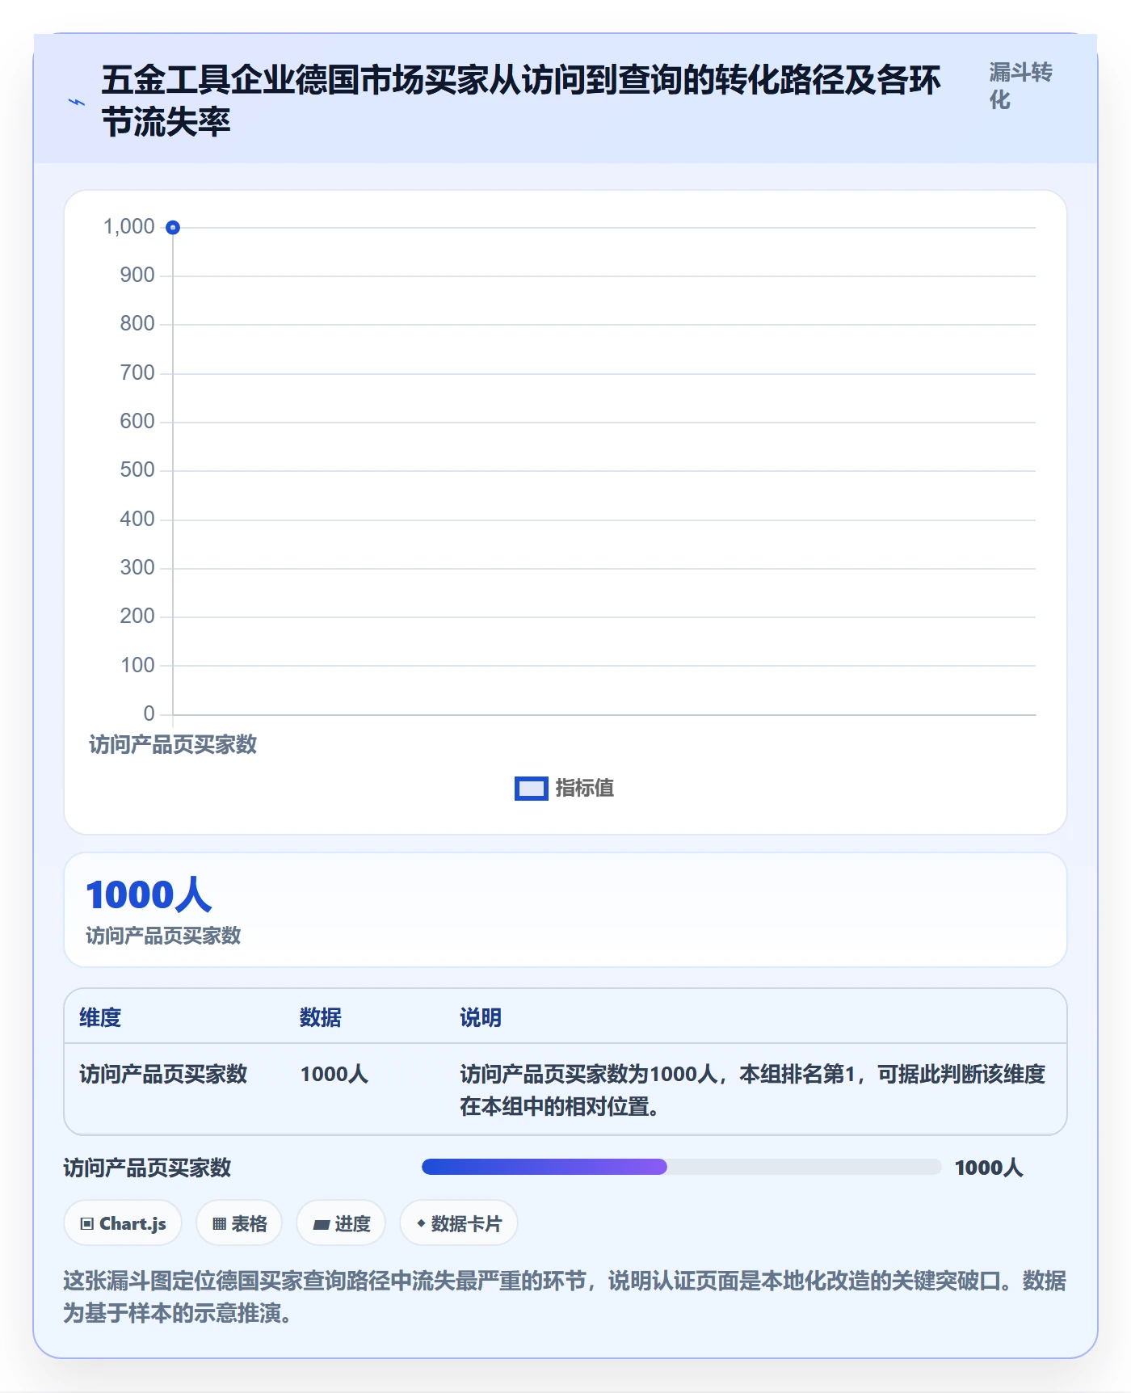Screen dimensions: 1131x1393
Task: Click the bar icon in 进度 chip
Action: point(321,1225)
